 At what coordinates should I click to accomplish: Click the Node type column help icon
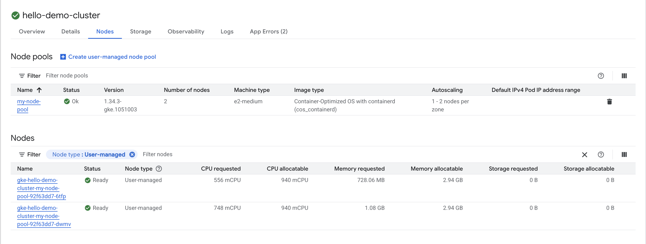click(159, 169)
